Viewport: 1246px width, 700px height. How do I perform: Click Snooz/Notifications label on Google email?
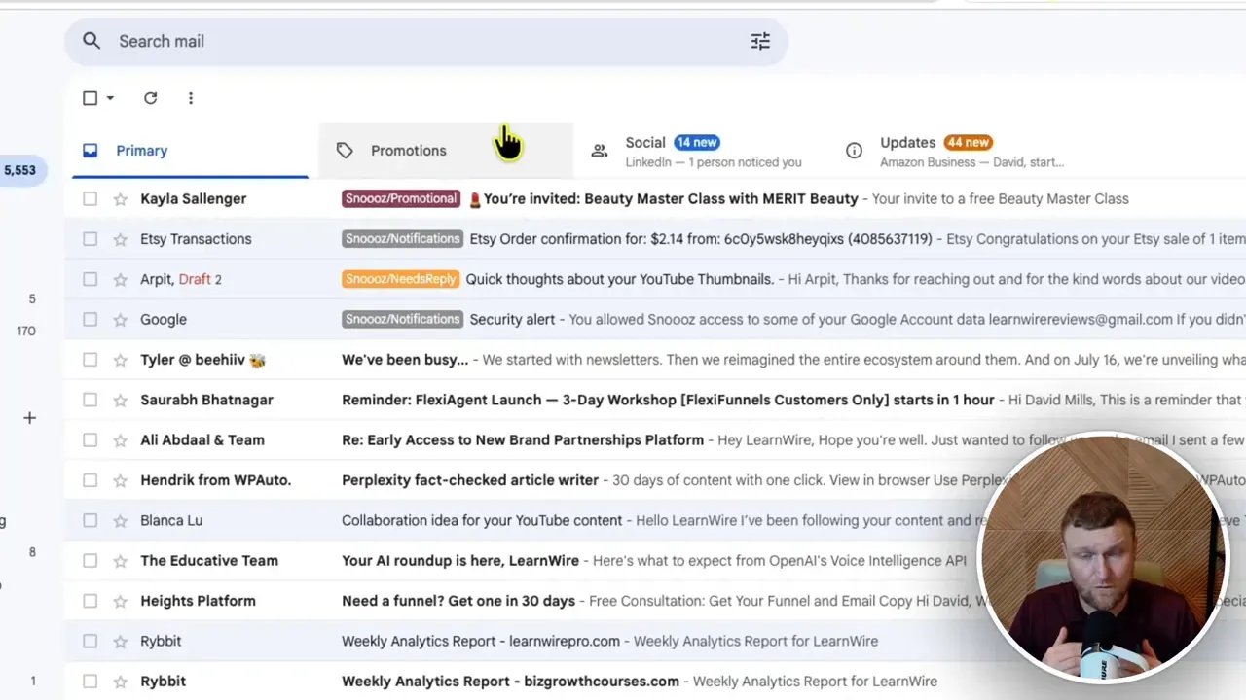tap(402, 319)
